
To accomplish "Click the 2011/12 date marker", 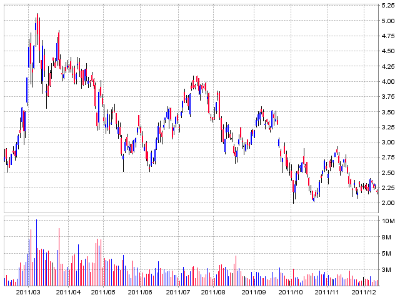I will (364, 292).
